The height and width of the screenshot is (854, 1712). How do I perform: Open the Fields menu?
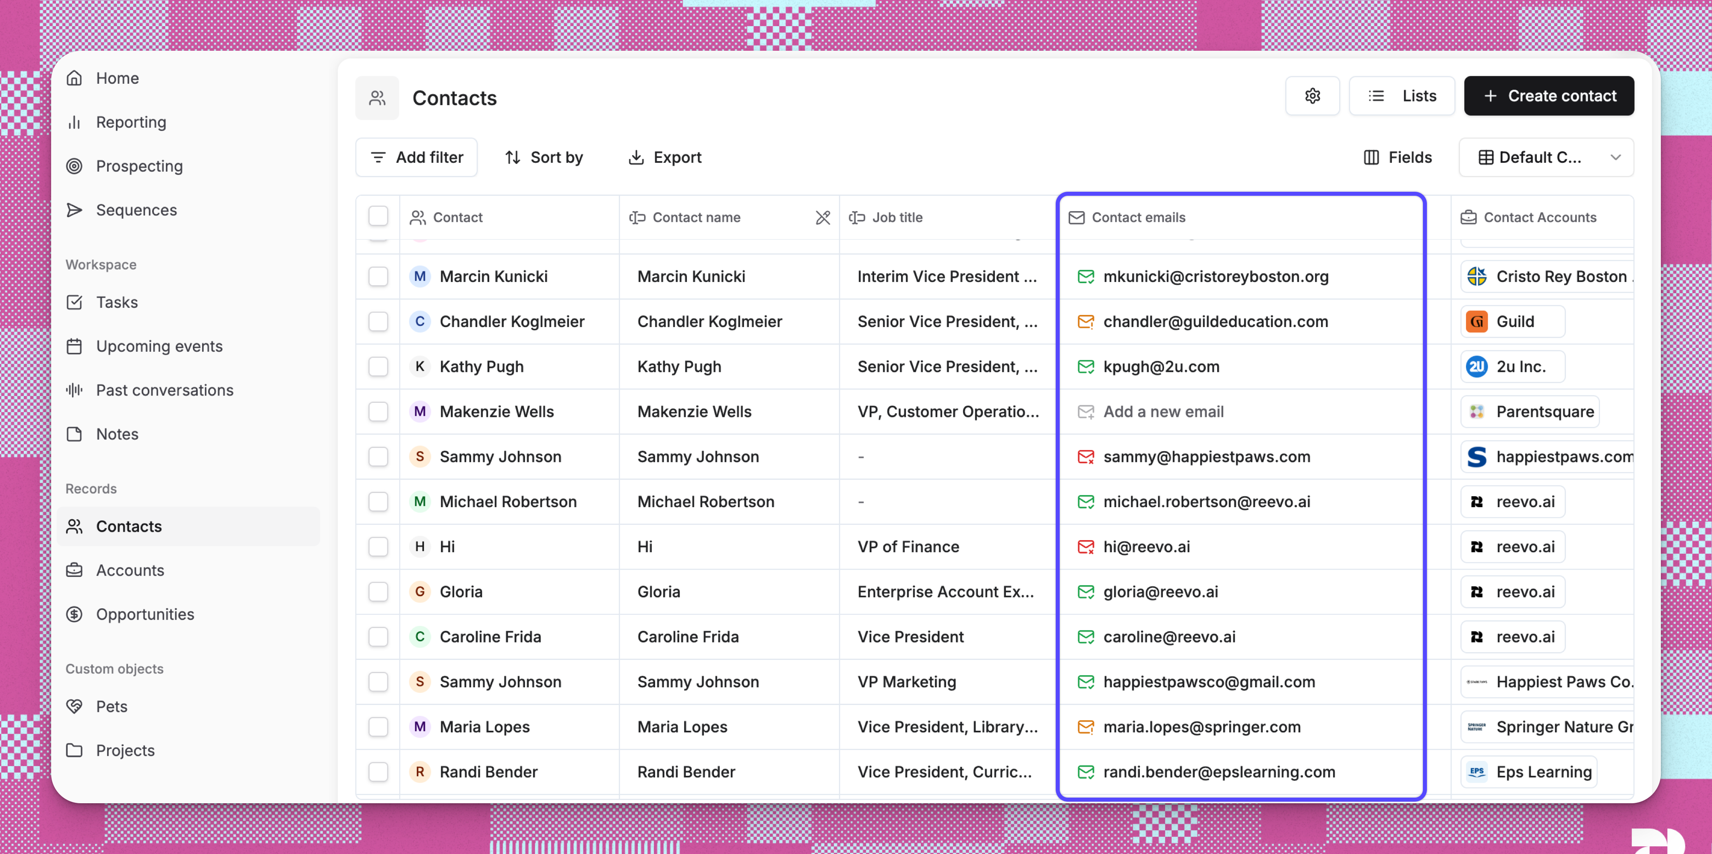1398,157
